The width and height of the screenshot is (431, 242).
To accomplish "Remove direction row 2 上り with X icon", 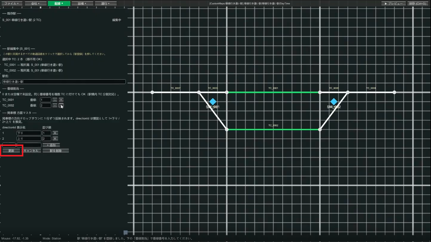I will pos(55,139).
